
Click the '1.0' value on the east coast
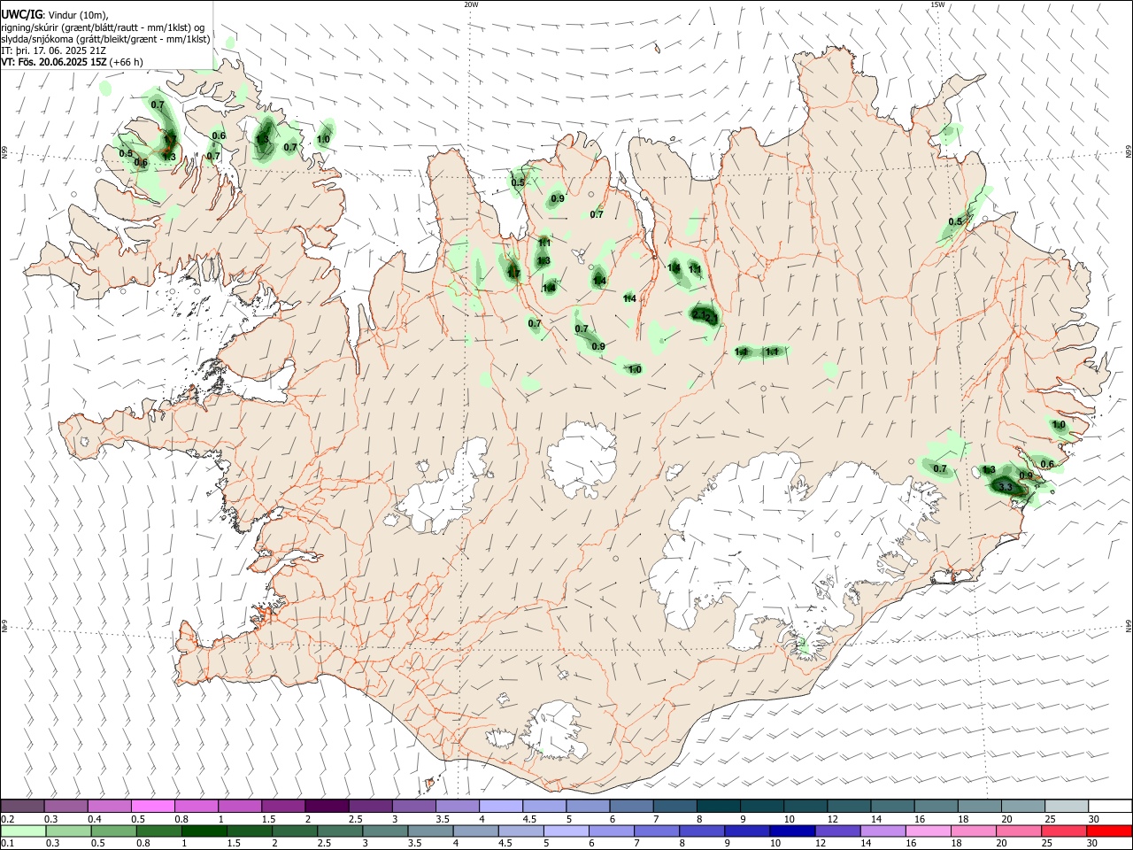[1059, 425]
